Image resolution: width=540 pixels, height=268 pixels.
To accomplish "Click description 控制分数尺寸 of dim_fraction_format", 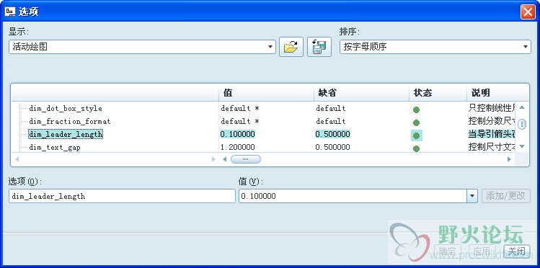I will 492,121.
